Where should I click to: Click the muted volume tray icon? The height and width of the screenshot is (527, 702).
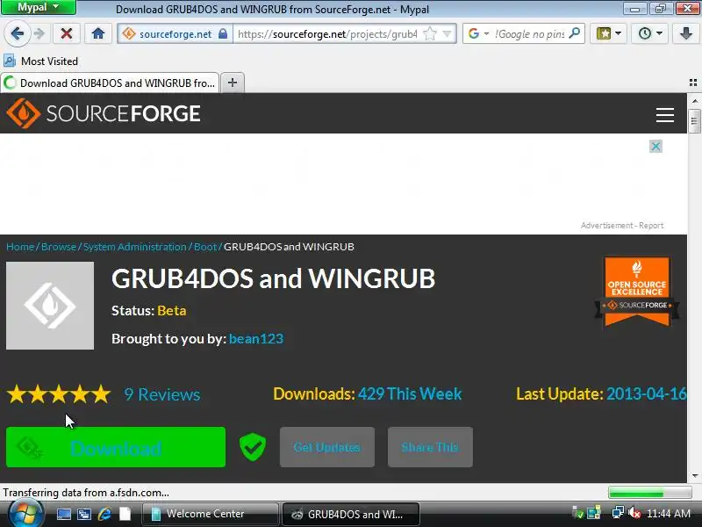pyautogui.click(x=634, y=513)
